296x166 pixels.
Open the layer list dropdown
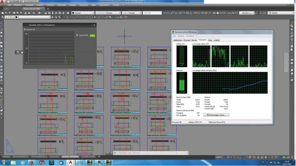click(x=49, y=17)
